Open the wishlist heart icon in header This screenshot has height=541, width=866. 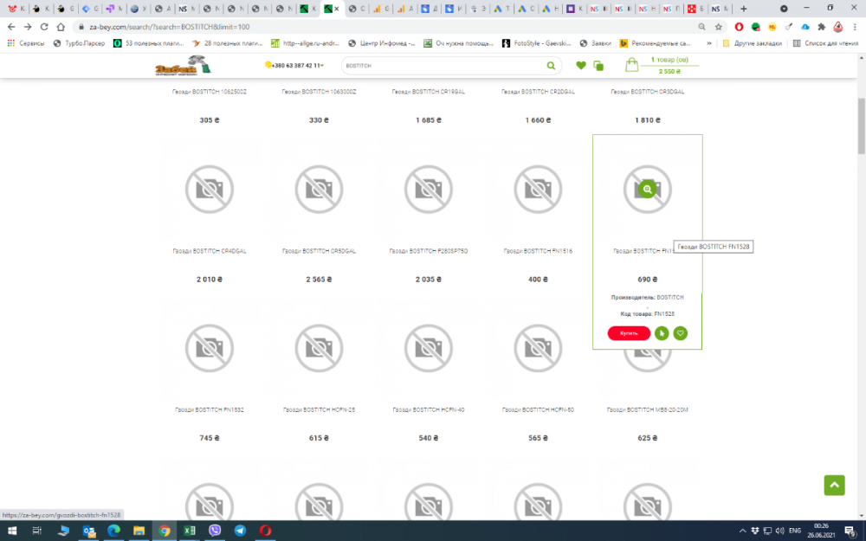(x=580, y=66)
